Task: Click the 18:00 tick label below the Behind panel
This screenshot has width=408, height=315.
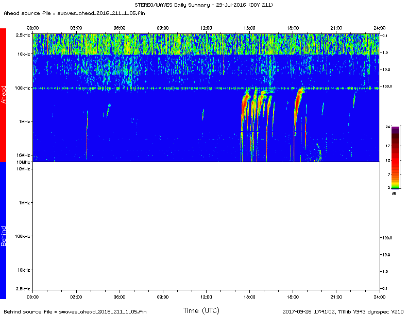Action: pyautogui.click(x=293, y=297)
